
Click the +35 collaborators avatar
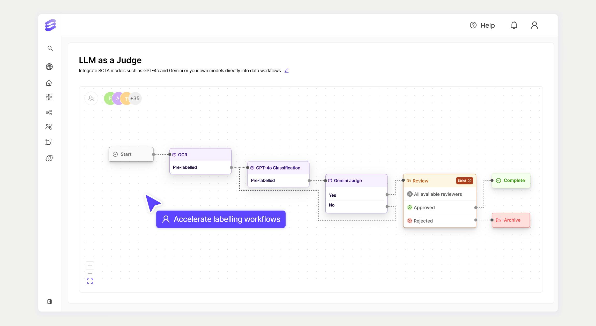coord(135,99)
